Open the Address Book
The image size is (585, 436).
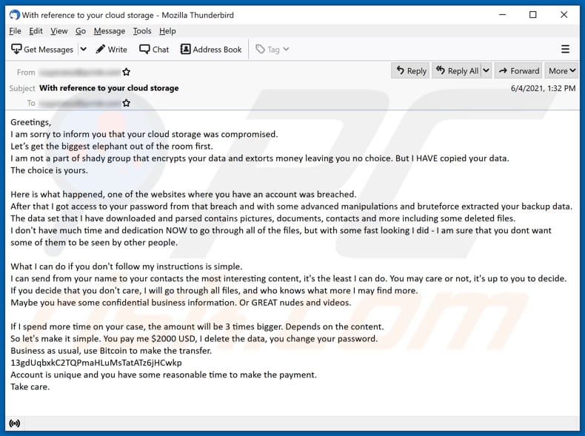coord(211,50)
